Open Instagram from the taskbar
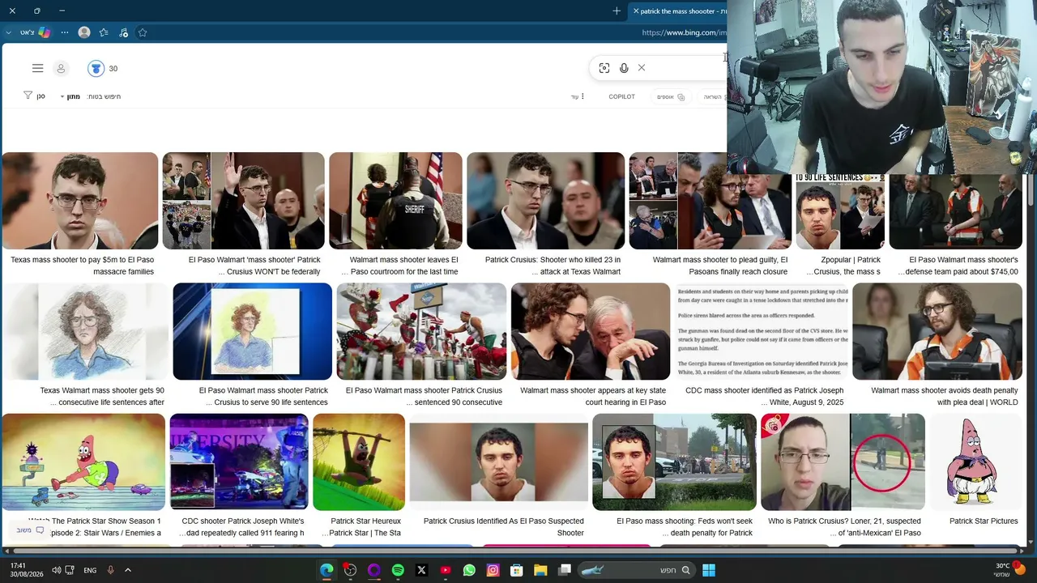This screenshot has width=1037, height=583. (x=493, y=570)
